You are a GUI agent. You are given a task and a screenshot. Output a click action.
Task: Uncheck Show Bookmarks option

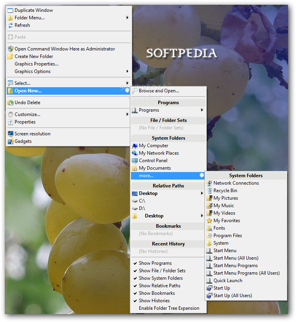pyautogui.click(x=168, y=293)
